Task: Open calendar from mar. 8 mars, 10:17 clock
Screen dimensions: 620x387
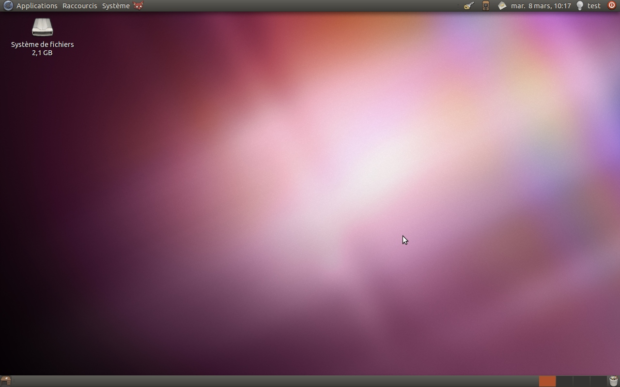Action: [x=541, y=6]
